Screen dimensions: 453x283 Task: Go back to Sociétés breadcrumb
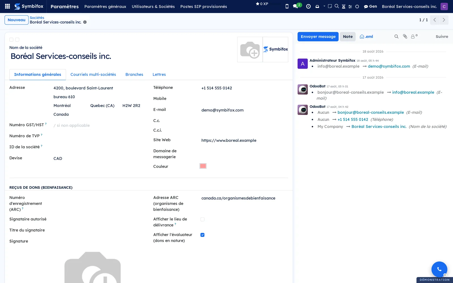tap(37, 18)
